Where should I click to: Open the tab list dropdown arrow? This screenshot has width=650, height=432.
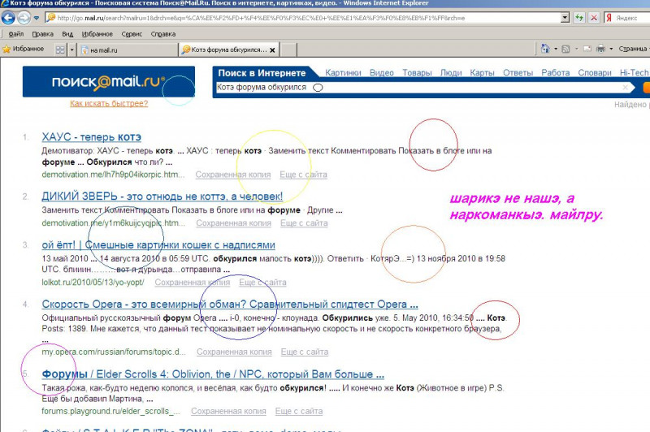72,50
